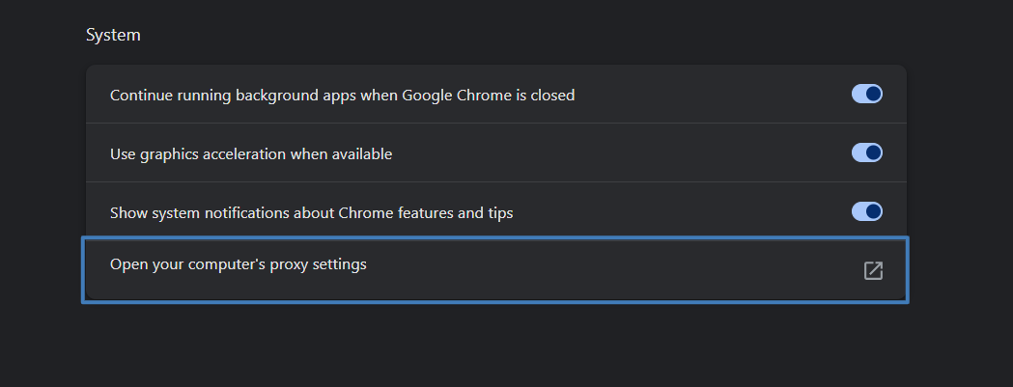Disable background apps toggle switch

[866, 95]
